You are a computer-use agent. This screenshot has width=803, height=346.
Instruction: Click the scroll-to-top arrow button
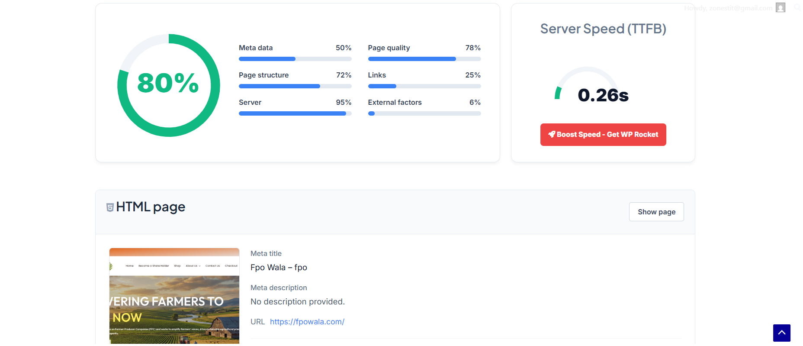point(781,333)
